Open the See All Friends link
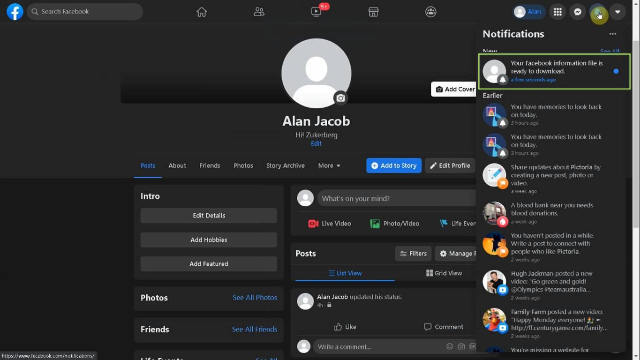The image size is (640, 360). pos(254,330)
